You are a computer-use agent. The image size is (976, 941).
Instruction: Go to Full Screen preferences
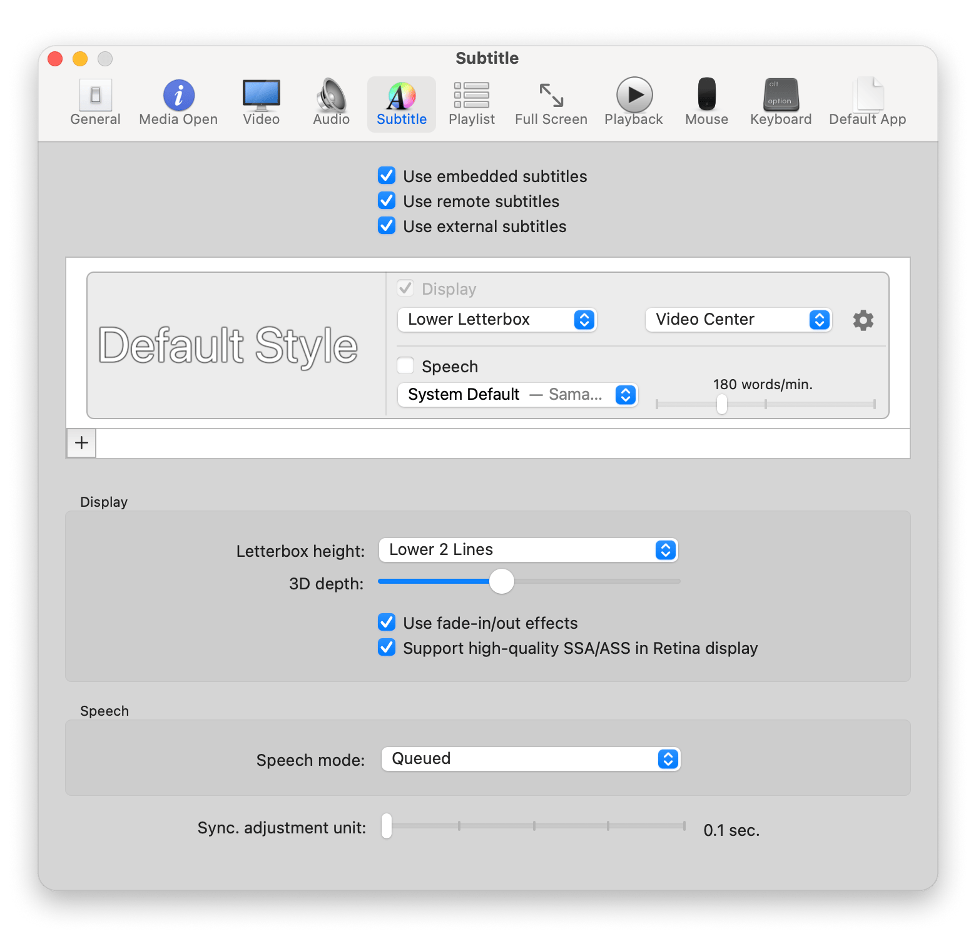[x=551, y=103]
